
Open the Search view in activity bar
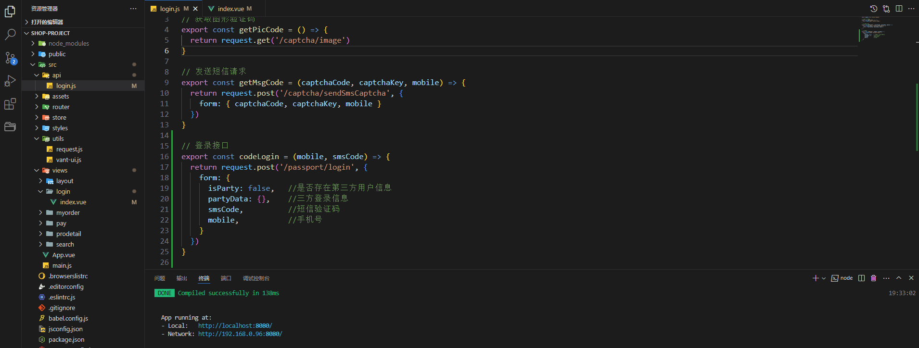(x=10, y=35)
